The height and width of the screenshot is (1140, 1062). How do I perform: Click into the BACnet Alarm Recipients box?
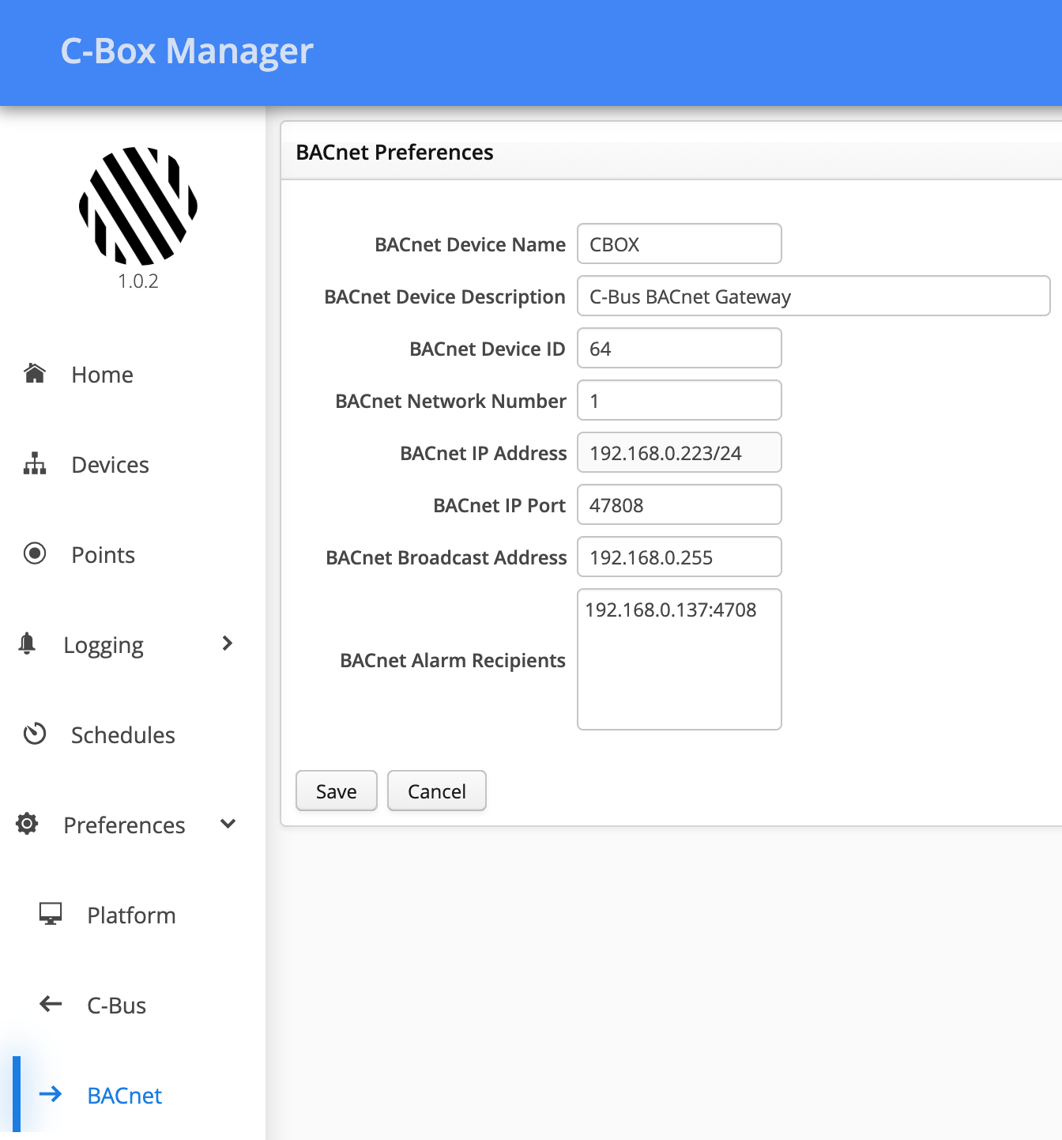click(x=679, y=659)
